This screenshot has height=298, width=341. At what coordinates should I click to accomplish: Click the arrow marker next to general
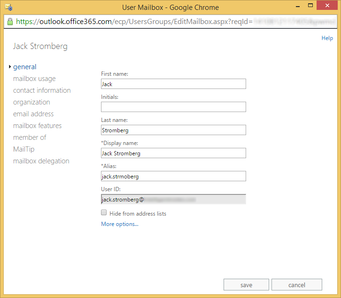pos(10,66)
